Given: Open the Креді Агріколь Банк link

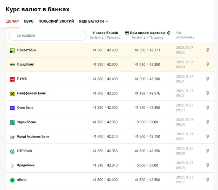Looking at the screenshot, I should 33,136.
